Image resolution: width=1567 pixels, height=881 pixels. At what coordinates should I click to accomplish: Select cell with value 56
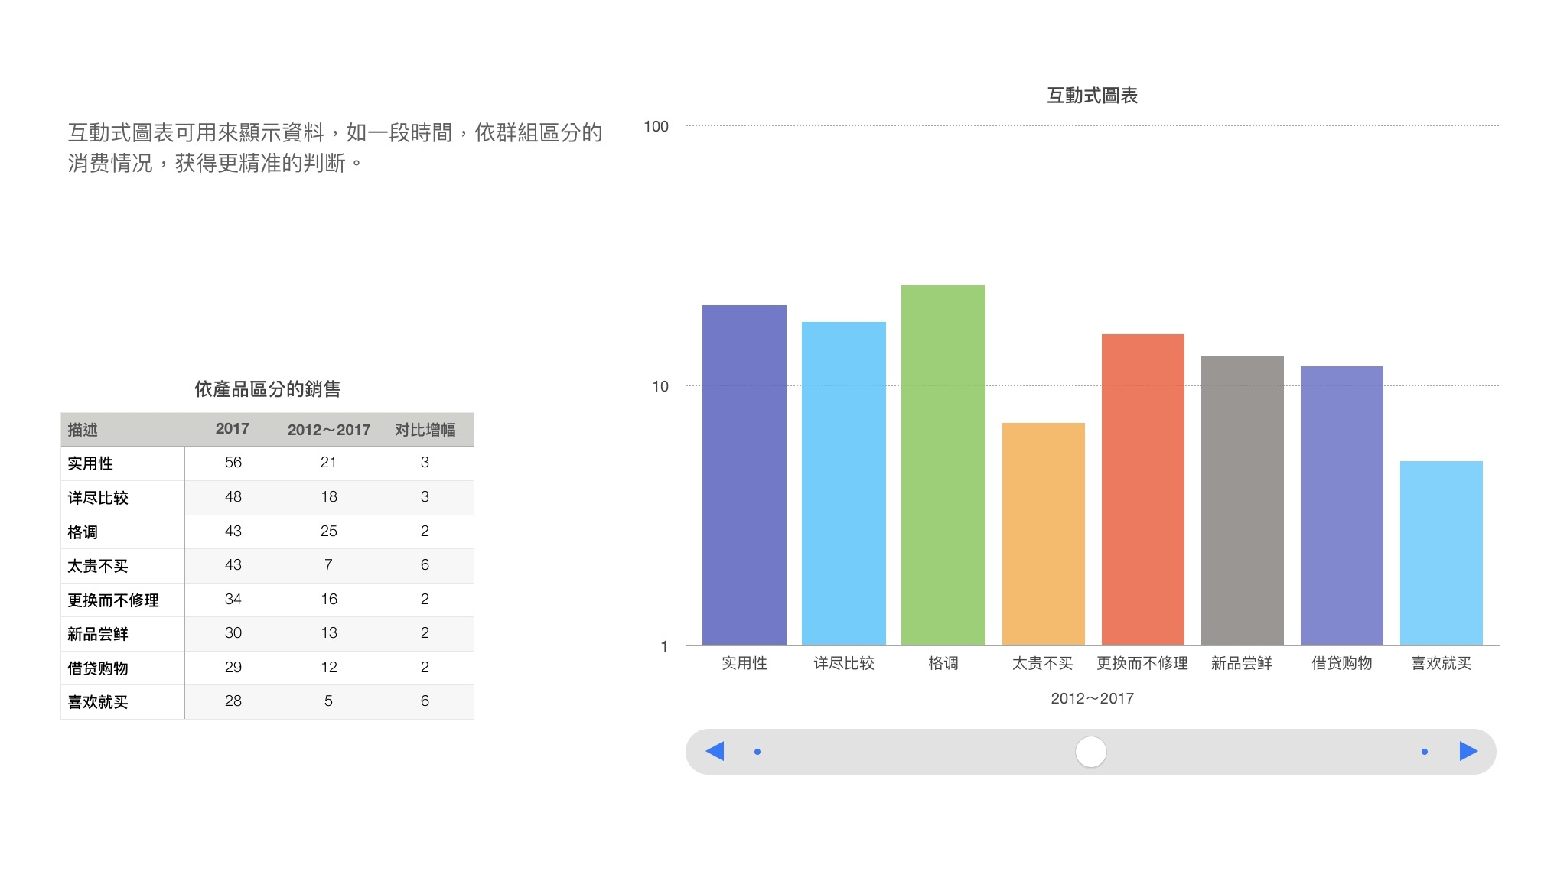(233, 463)
